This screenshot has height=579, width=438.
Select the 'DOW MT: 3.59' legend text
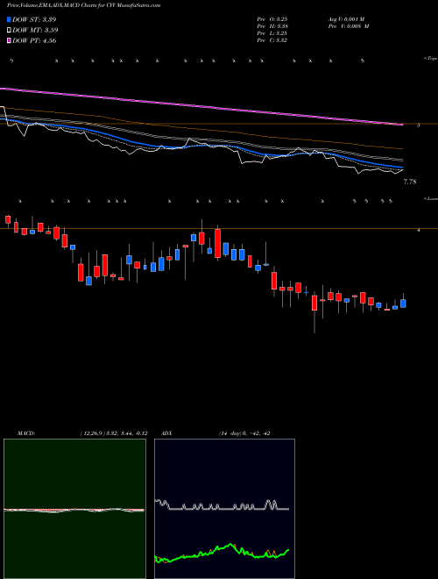[35, 30]
